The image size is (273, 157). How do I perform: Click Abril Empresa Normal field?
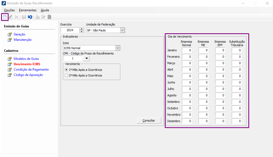point(187,70)
